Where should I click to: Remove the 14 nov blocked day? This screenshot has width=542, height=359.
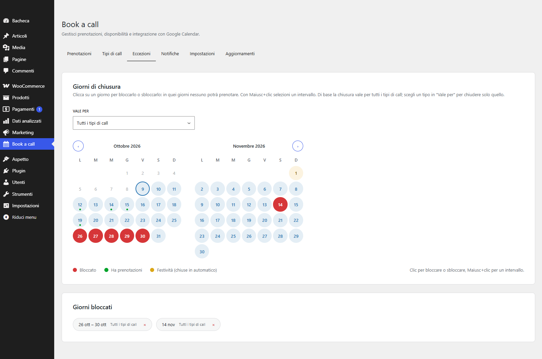213,325
